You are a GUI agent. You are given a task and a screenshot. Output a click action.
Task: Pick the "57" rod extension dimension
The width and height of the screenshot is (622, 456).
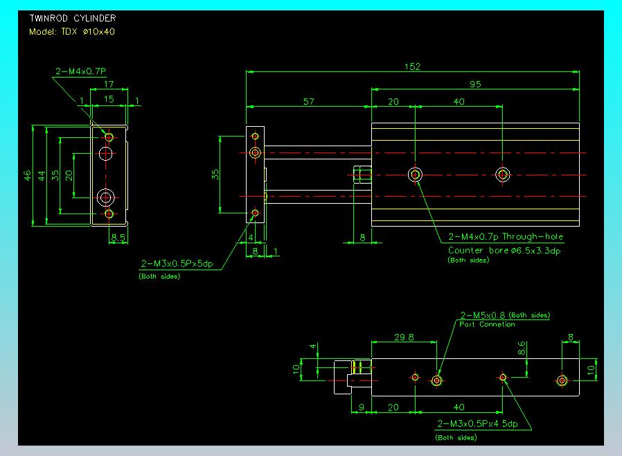(309, 102)
